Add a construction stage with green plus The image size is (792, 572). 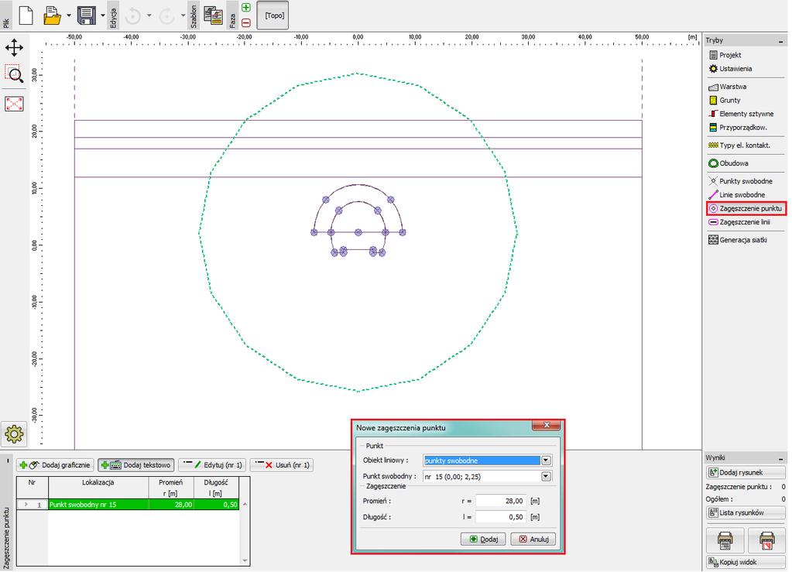tap(246, 8)
